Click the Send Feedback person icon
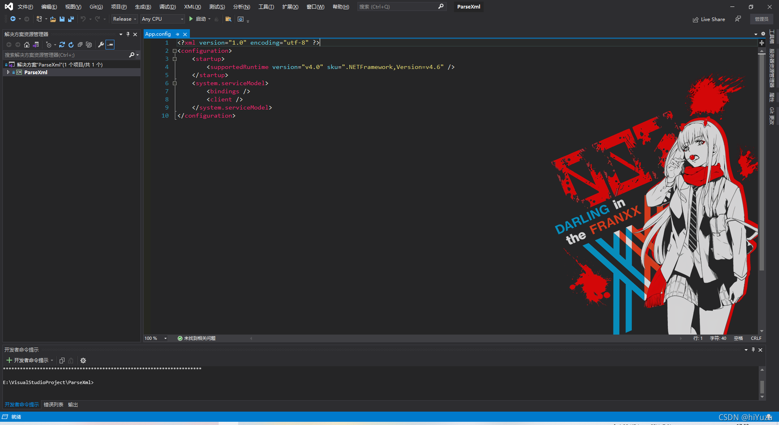This screenshot has height=425, width=779. (x=738, y=19)
